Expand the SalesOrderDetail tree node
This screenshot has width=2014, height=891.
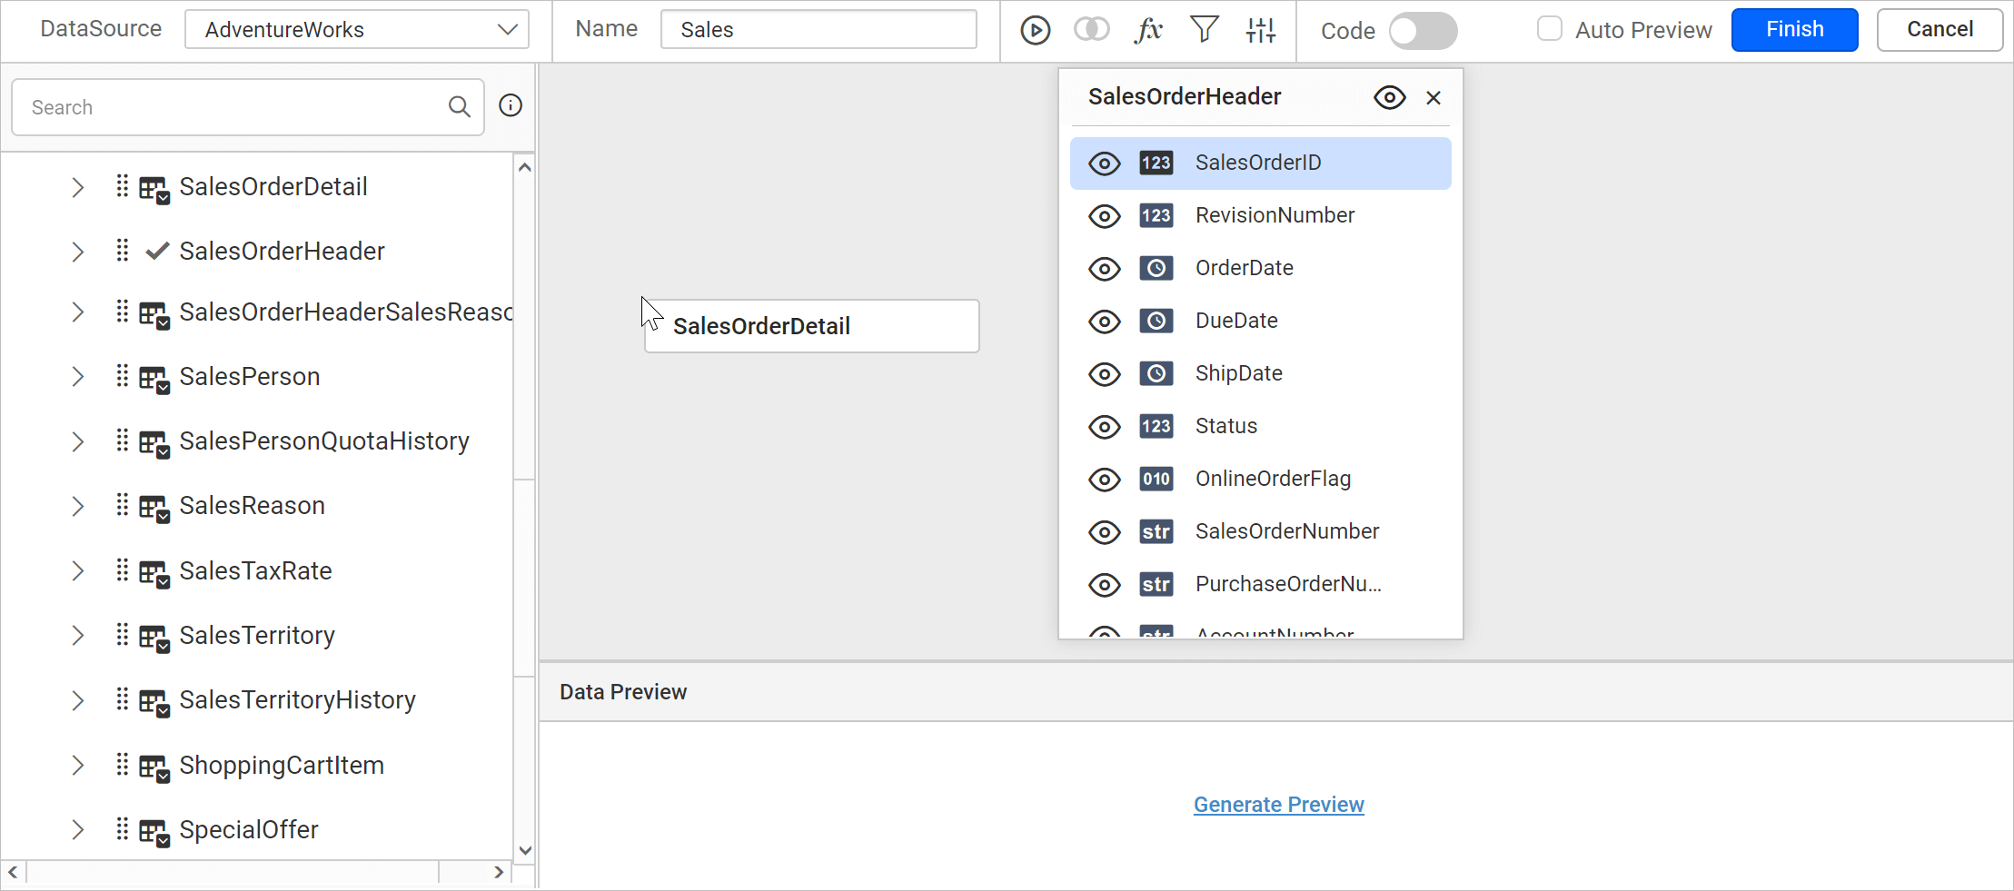point(78,187)
